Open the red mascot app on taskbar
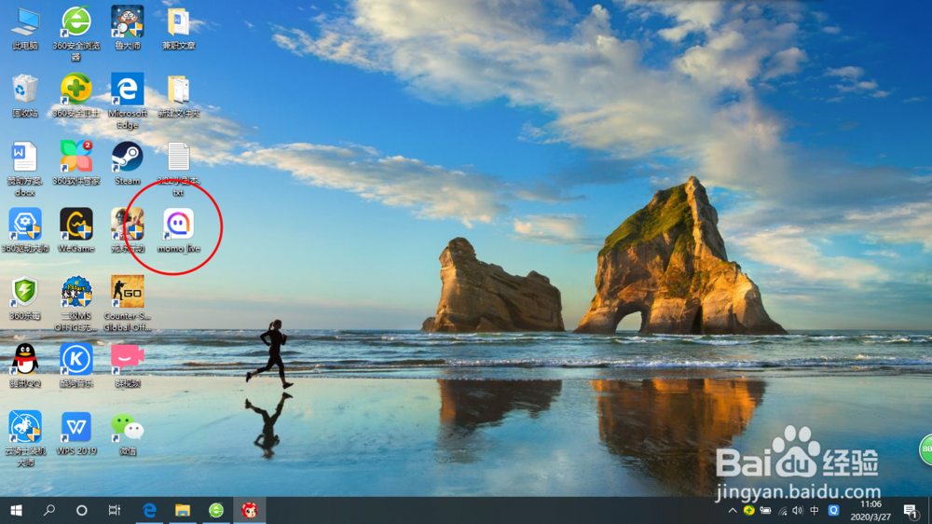 tap(249, 510)
